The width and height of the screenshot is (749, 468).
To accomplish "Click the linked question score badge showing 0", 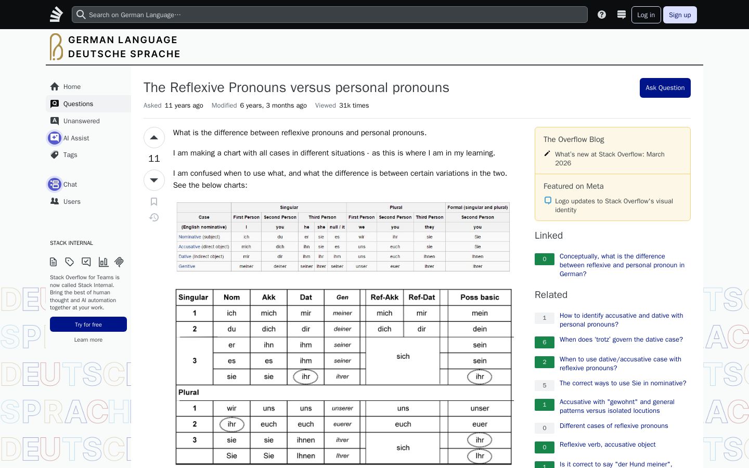I will click(545, 259).
